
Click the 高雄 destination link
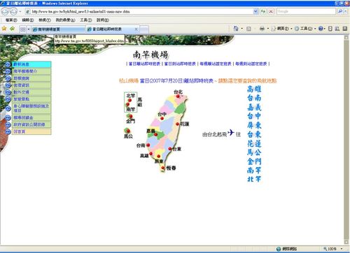254,89
